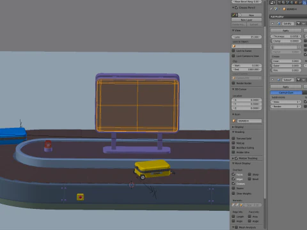Enable Face Info Area checkbox
307x230 pixels.
(x=249, y=217)
